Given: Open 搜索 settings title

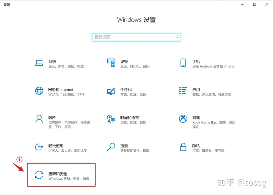Looking at the screenshot, I should tap(124, 146).
